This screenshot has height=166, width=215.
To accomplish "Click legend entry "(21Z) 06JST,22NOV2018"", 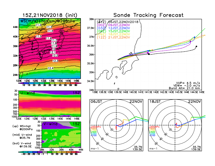I will 118,22.
